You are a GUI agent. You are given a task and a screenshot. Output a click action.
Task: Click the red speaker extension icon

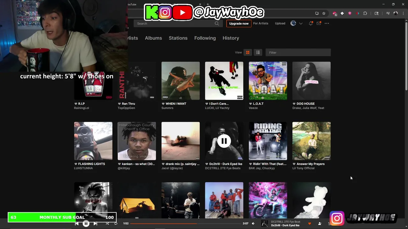358,13
